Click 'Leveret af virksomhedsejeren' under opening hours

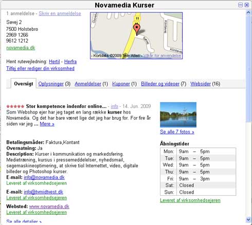tap(190, 200)
